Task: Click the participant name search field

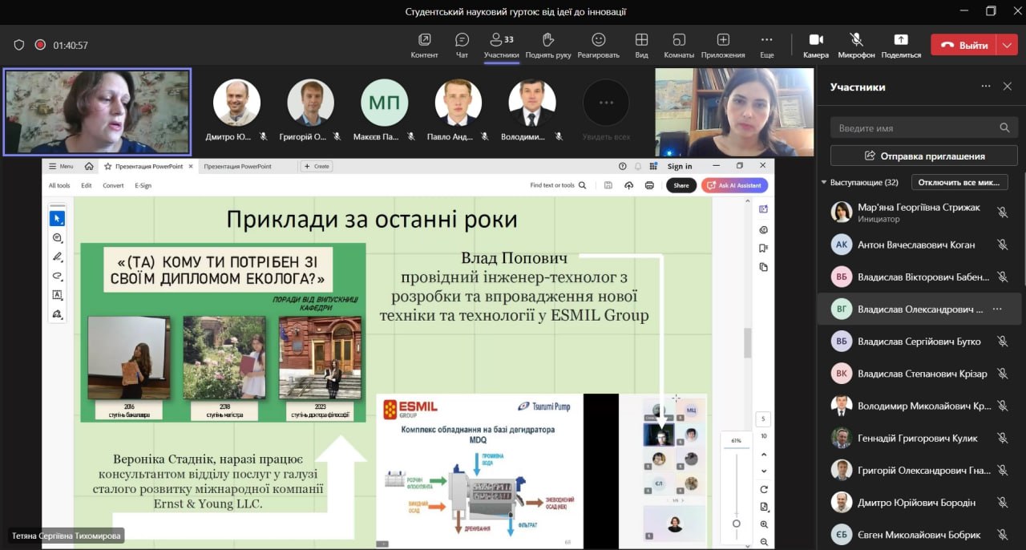Action: [x=914, y=127]
